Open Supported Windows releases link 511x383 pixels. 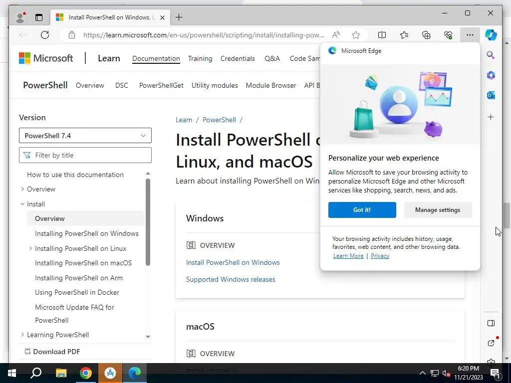coord(231,279)
